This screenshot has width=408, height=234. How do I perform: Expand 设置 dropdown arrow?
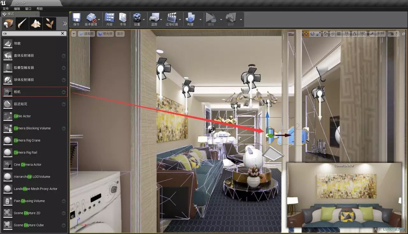[x=144, y=19]
